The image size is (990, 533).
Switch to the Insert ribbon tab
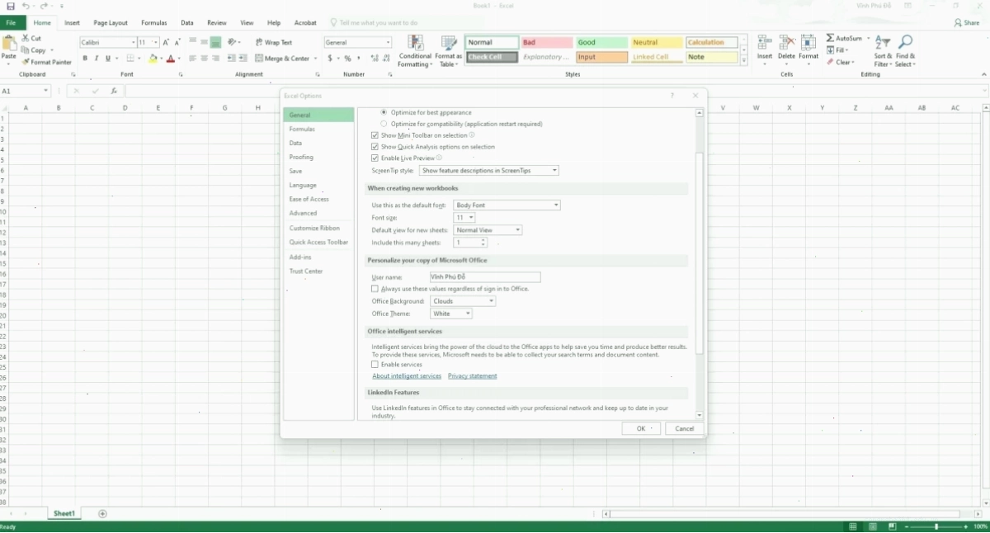tap(72, 23)
